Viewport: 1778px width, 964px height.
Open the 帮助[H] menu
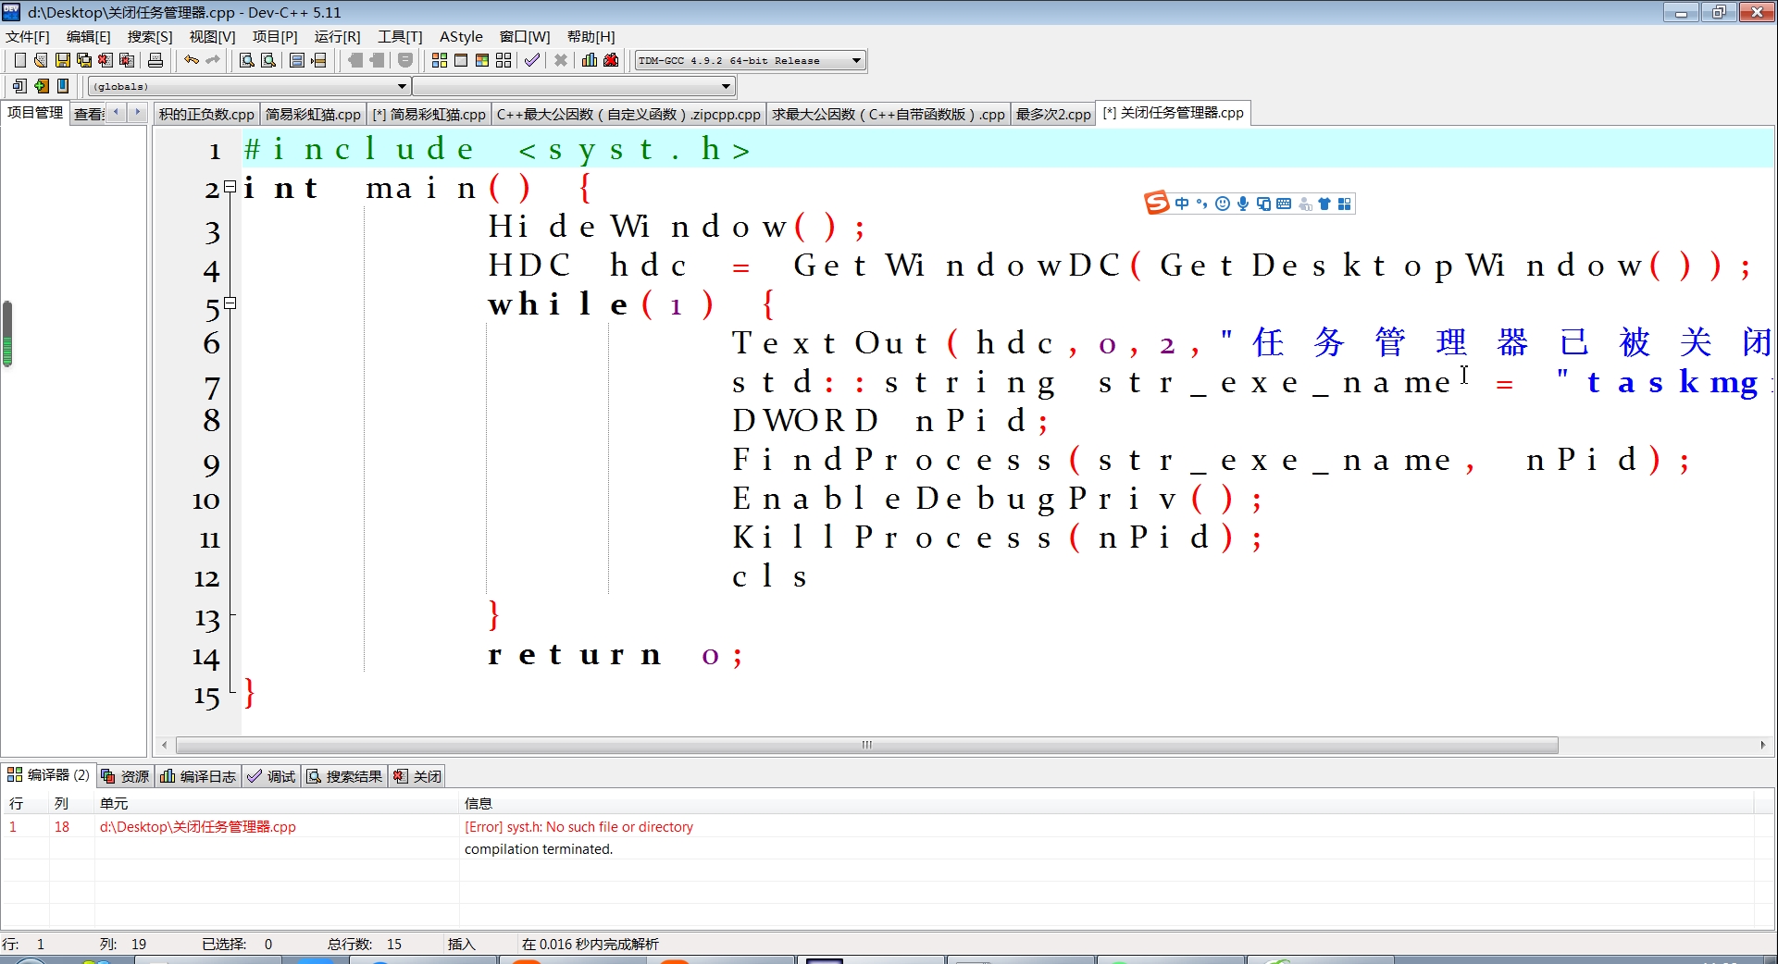[x=591, y=36]
